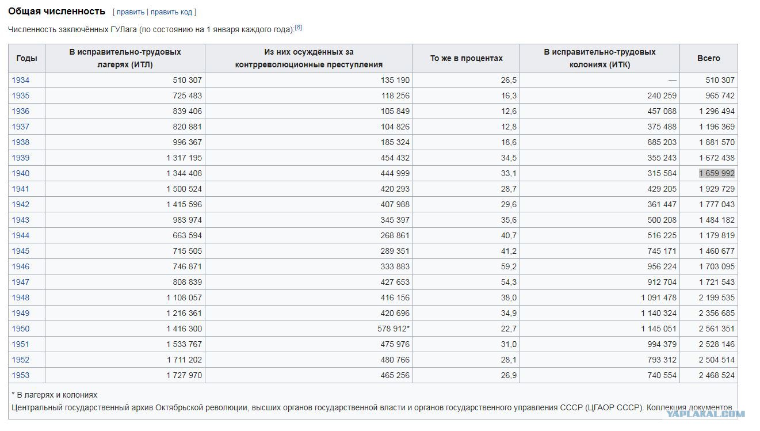Click the 578 912* cell for 1950
Image resolution: width=760 pixels, height=431 pixels.
click(x=394, y=329)
